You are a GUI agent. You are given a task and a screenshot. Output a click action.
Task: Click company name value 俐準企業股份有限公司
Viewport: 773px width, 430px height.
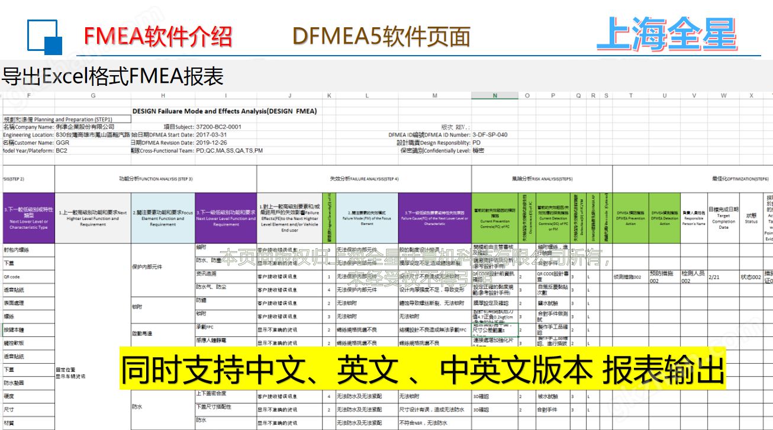coord(85,127)
